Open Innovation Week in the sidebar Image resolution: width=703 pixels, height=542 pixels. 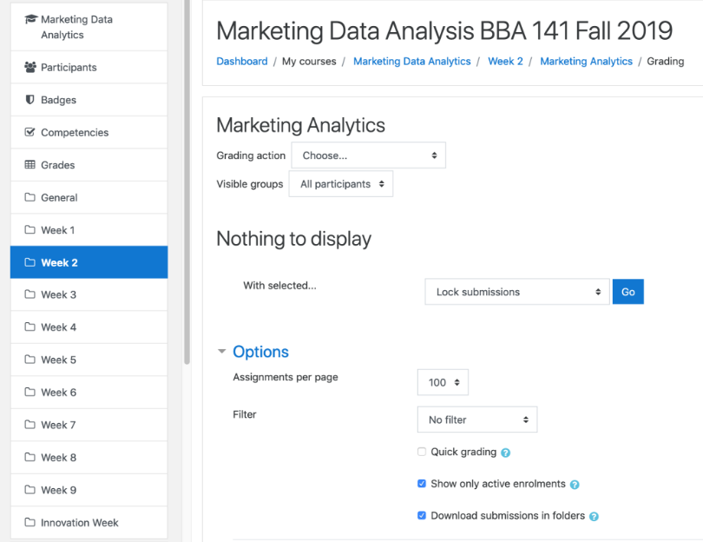coord(79,523)
